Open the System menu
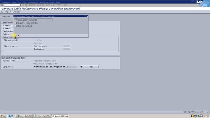The height and width of the screenshot is (118, 210). [x=52, y=3]
